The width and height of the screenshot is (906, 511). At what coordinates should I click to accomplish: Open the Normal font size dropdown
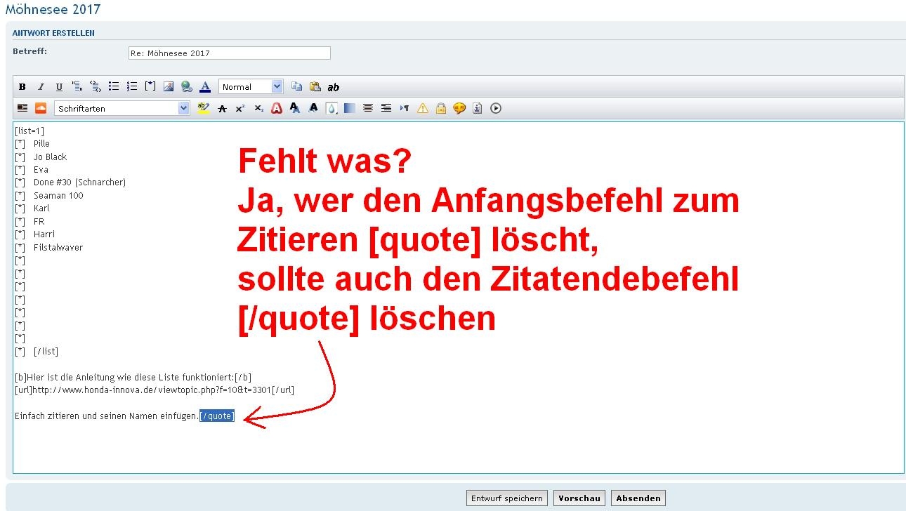[251, 87]
